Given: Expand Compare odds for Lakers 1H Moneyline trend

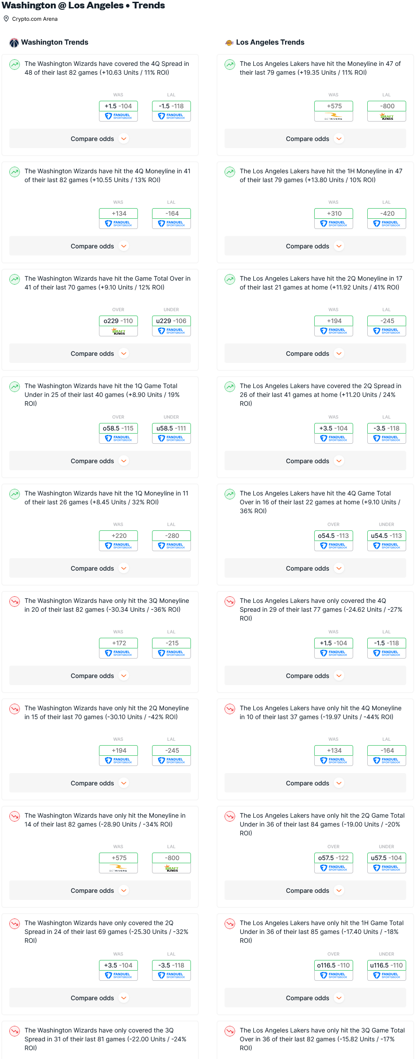Looking at the screenshot, I should (315, 246).
